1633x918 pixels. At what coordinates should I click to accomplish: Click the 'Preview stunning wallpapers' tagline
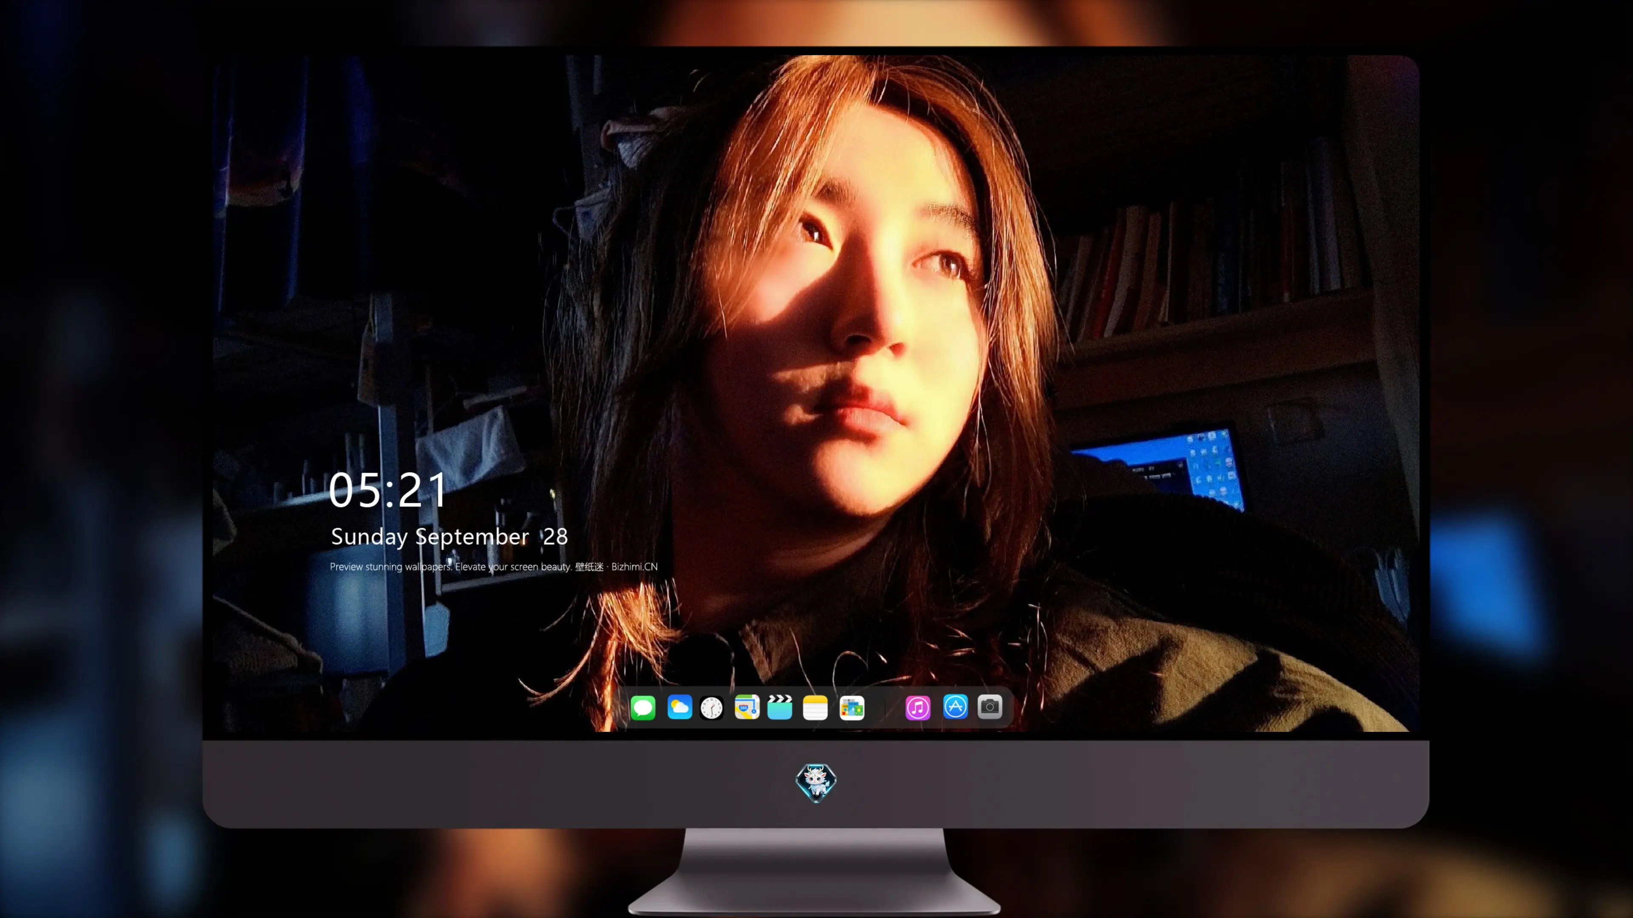[390, 567]
